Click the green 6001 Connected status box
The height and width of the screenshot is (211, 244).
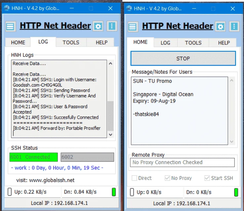click(x=34, y=157)
